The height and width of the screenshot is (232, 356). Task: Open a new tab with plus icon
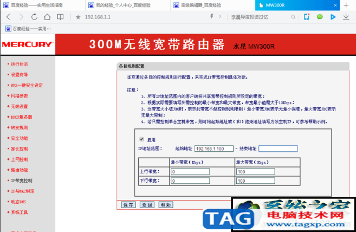click(346, 5)
